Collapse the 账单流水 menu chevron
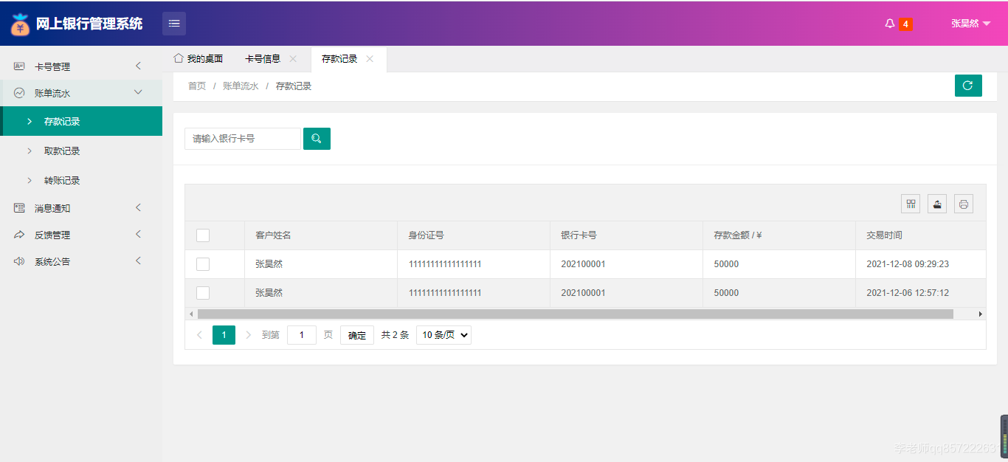The width and height of the screenshot is (1008, 462). (x=138, y=92)
